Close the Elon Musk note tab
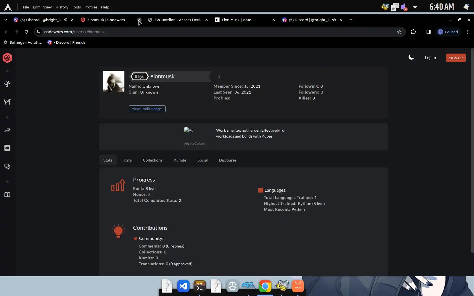The height and width of the screenshot is (296, 474). pos(274,20)
